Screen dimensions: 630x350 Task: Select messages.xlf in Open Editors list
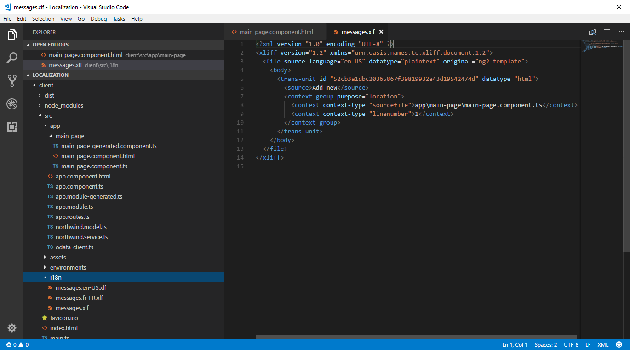click(124, 65)
